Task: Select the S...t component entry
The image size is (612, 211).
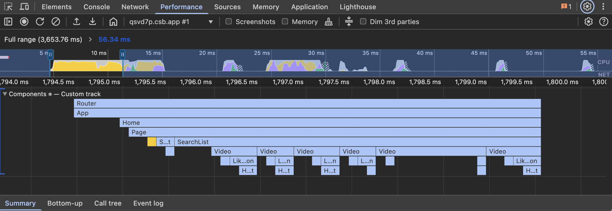Action: 165,142
